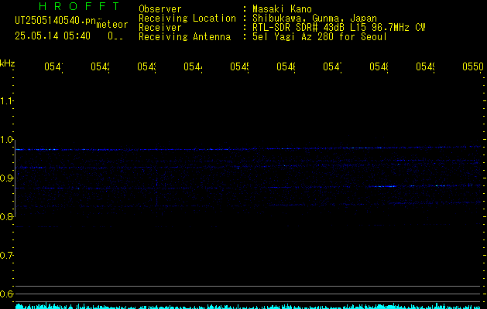Viewport: 487px width, 309px height.
Task: Click the Receiving Location label
Action: [187, 19]
